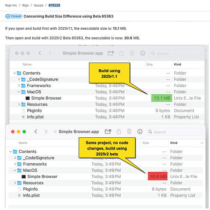Screen dimensions: 210x210
Task: Open Get Info icon in front Finder window
Action: (x=140, y=131)
